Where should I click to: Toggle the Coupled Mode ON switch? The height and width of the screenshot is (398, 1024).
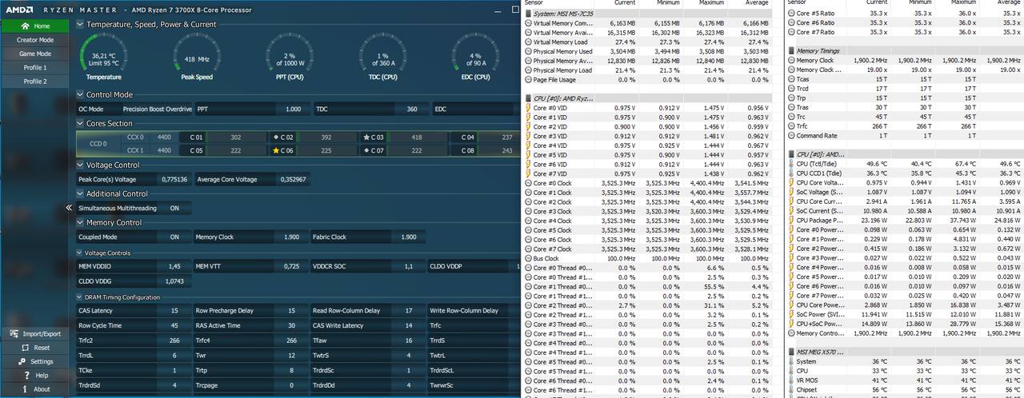click(174, 237)
